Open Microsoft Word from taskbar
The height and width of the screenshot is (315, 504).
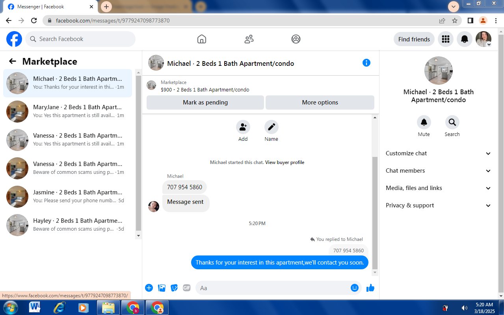coord(35,308)
